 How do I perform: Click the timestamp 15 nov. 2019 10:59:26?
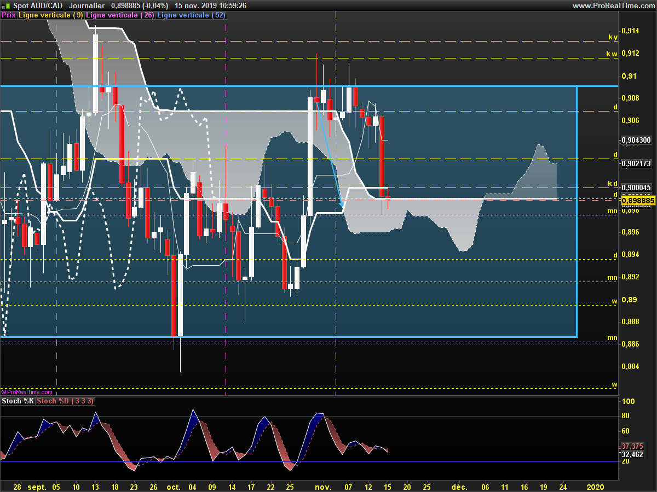pyautogui.click(x=211, y=5)
